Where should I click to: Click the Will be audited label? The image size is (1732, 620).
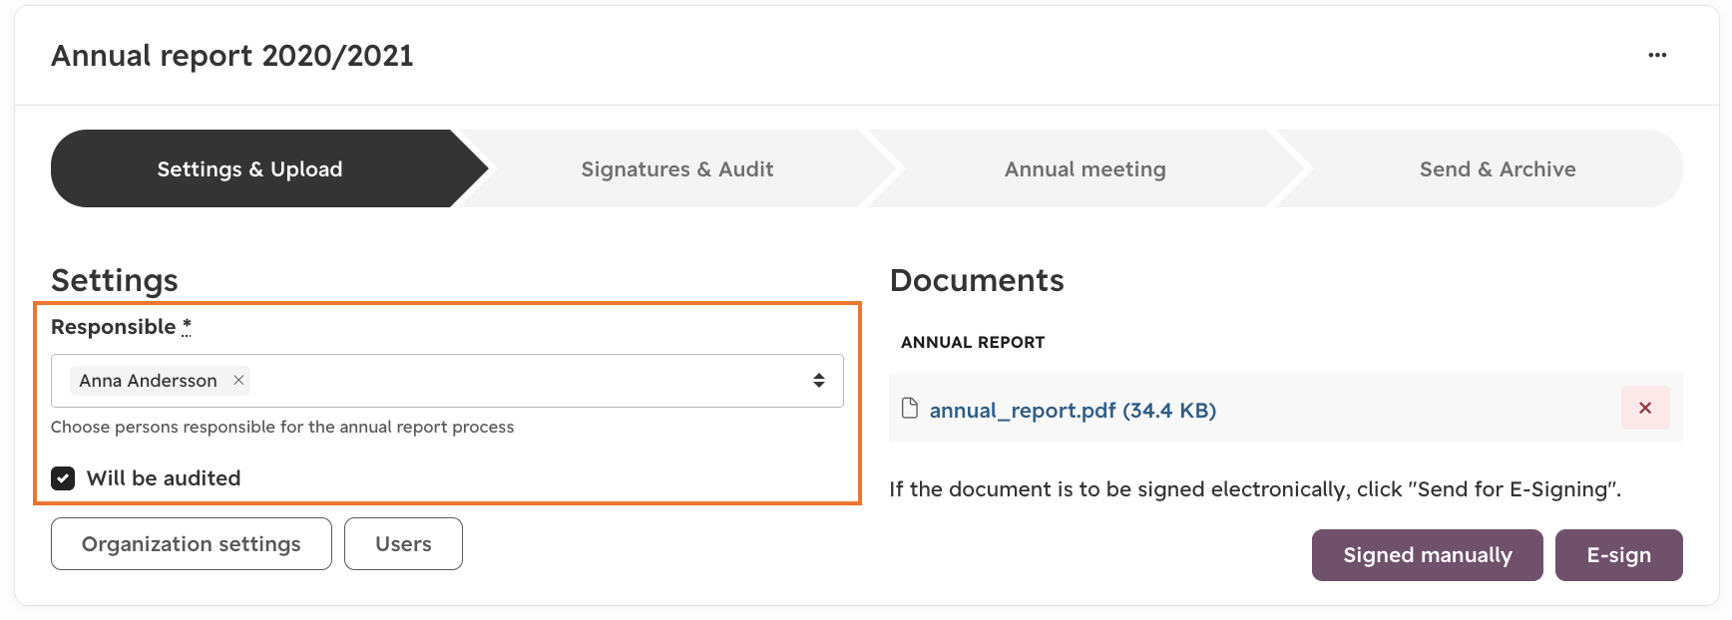pyautogui.click(x=164, y=478)
